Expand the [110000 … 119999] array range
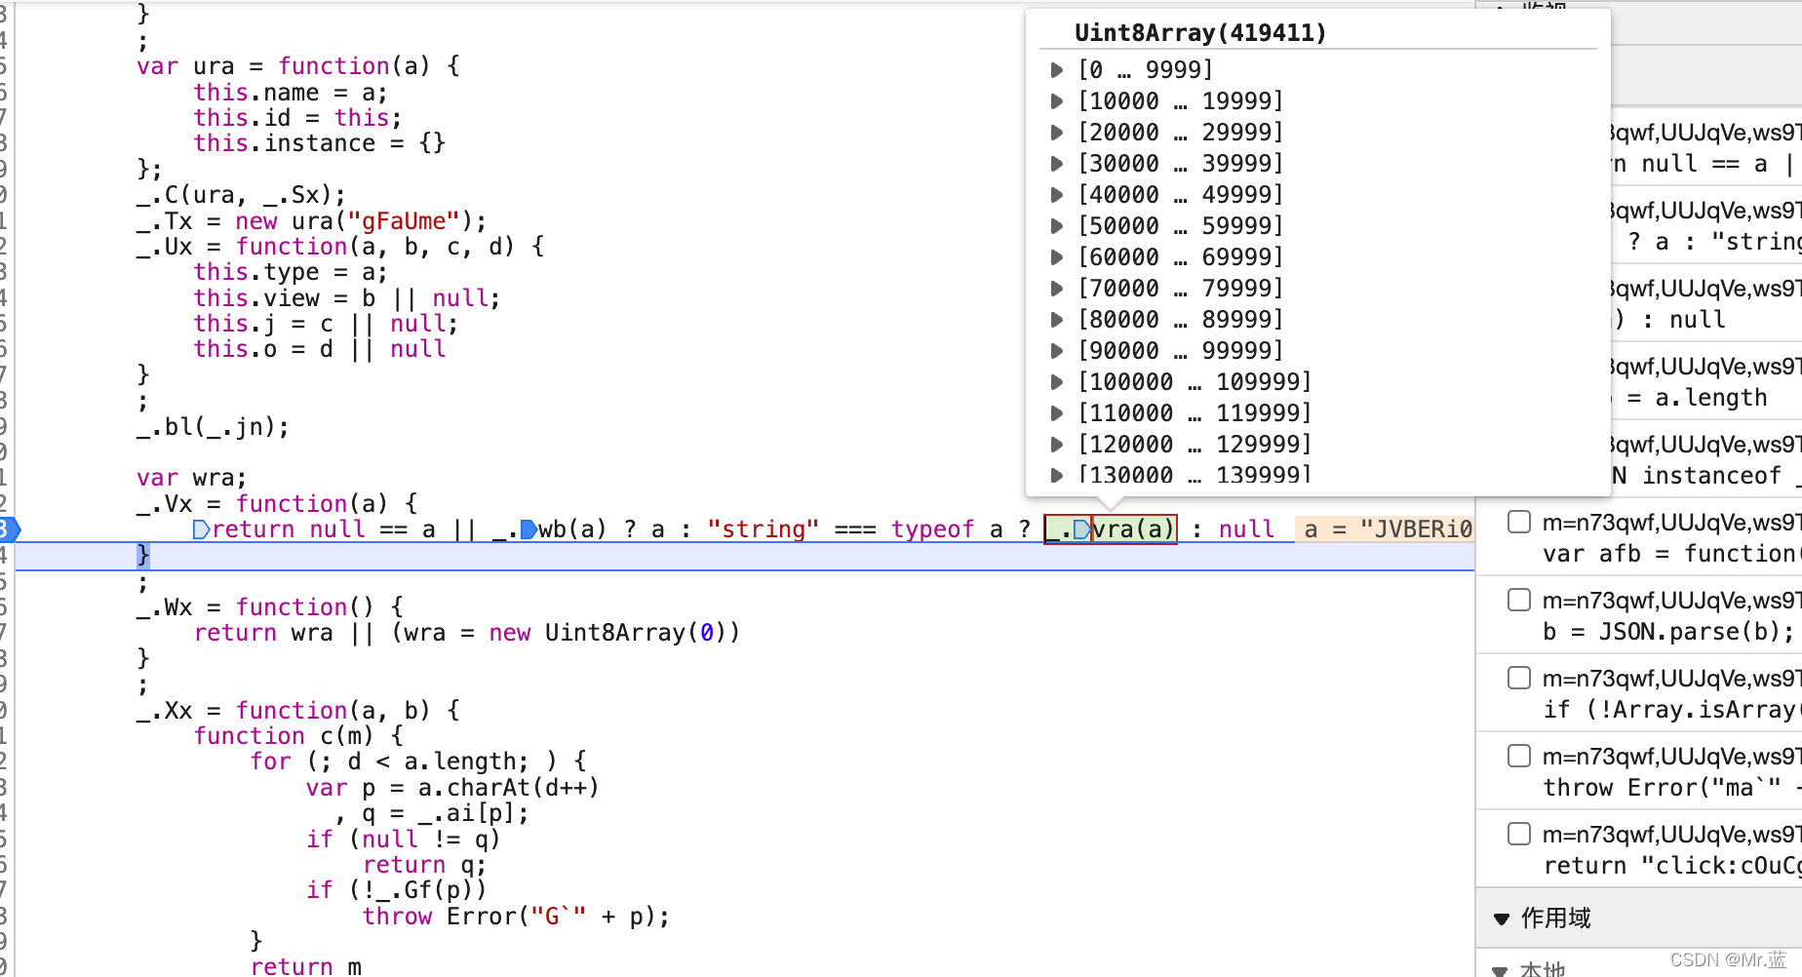Viewport: 1802px width, 977px height. coord(1057,413)
